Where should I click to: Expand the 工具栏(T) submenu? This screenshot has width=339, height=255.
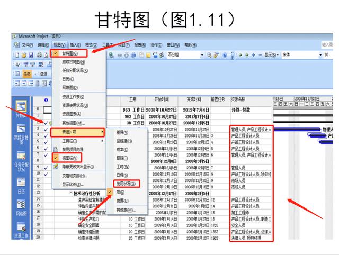78,141
